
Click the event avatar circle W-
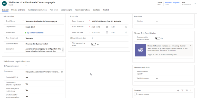pyautogui.click(x=4, y=4)
